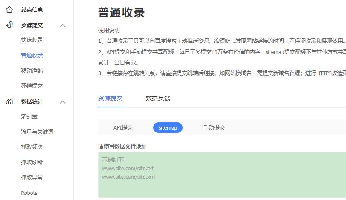Switch to the 数据反馈 tab
The height and width of the screenshot is (200, 346).
158,98
